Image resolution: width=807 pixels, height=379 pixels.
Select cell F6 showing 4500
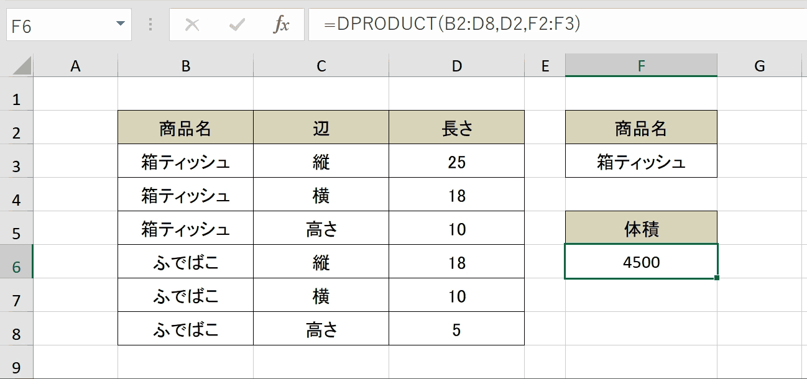(641, 262)
